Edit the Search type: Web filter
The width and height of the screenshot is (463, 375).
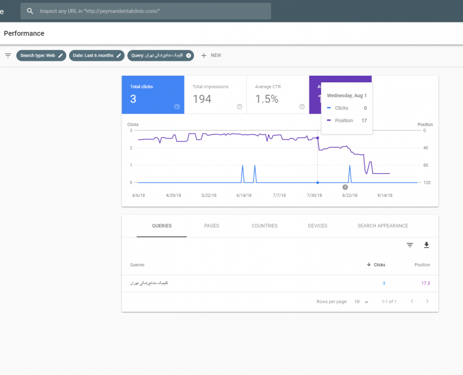click(x=61, y=55)
